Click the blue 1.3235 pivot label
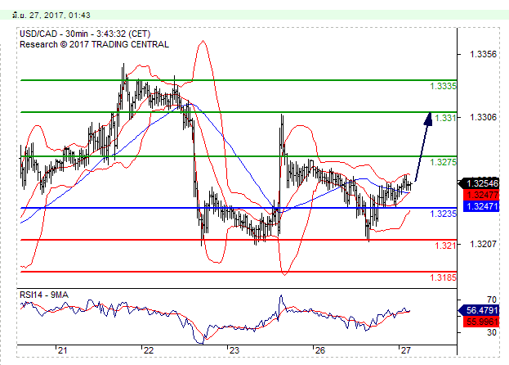 tap(443, 214)
